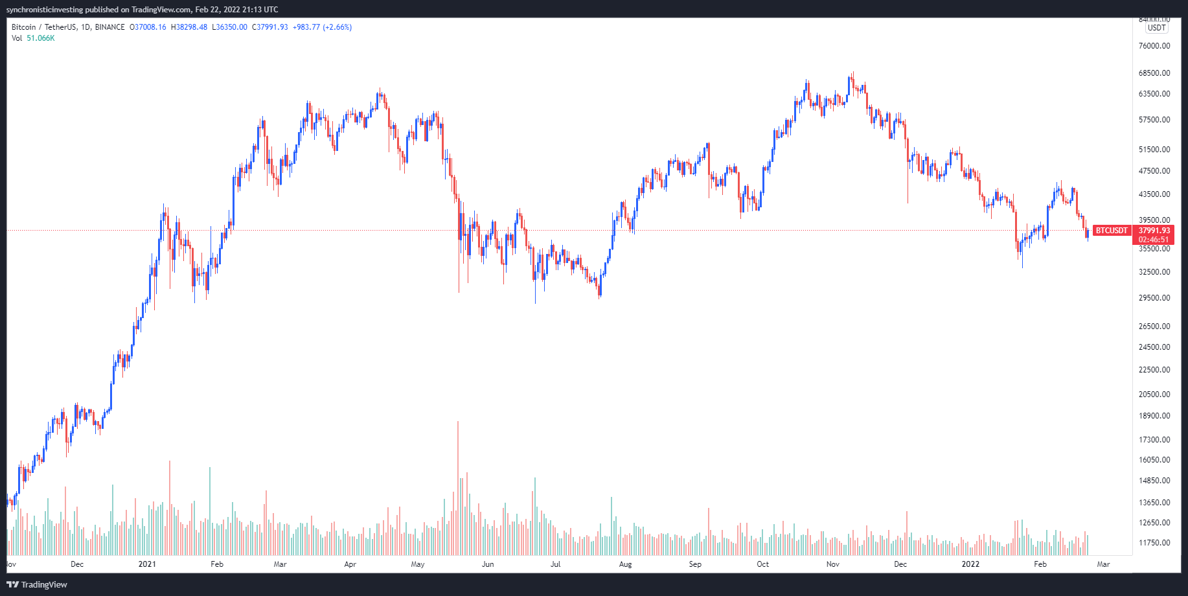Click the Low value 36350.00
Image resolution: width=1188 pixels, height=596 pixels.
pyautogui.click(x=232, y=27)
